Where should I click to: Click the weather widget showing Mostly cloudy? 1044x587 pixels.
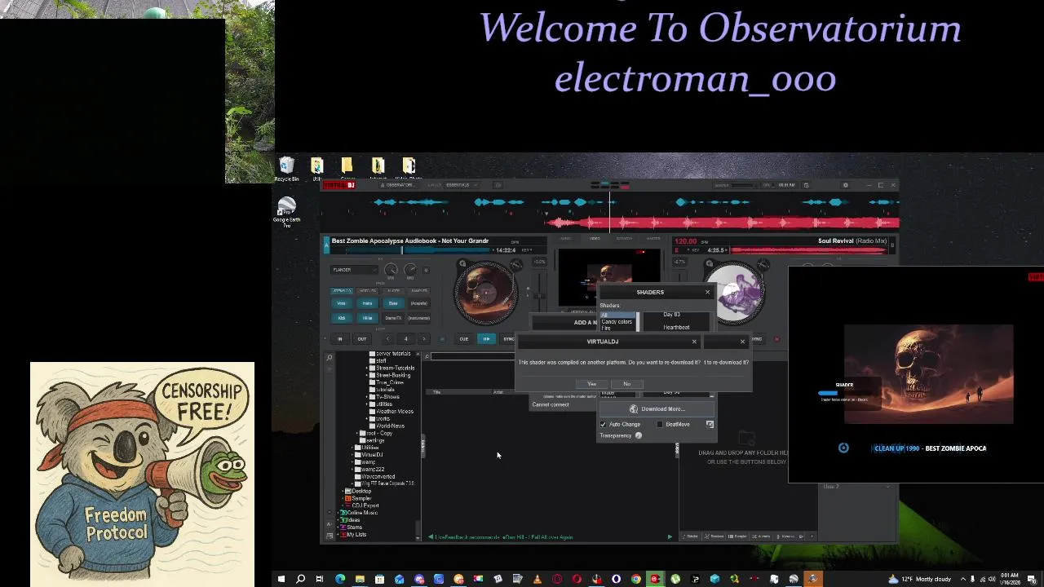click(x=920, y=580)
